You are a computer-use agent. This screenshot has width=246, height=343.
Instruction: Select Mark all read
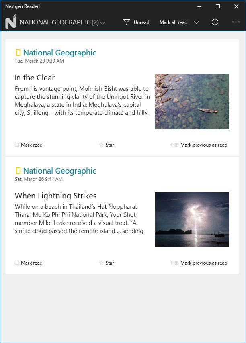click(x=173, y=22)
